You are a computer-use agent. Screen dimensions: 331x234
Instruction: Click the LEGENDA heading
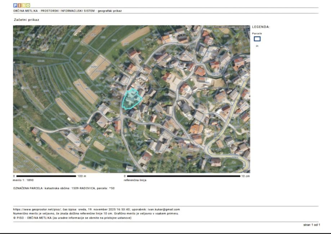(261, 27)
